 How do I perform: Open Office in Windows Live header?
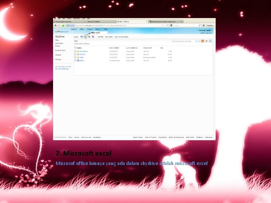[x=82, y=29]
